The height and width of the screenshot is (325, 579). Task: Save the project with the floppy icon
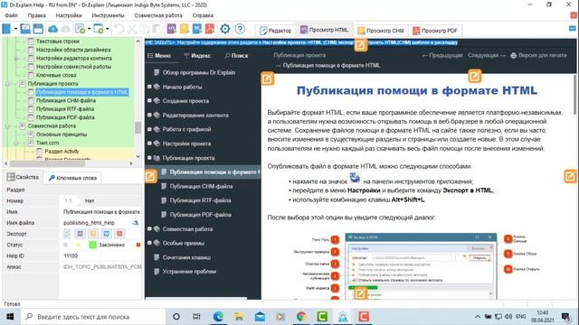point(38,29)
